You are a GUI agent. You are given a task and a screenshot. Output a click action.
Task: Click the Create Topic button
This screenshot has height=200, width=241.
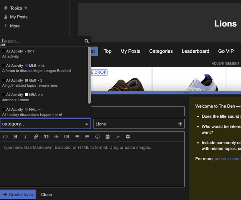pyautogui.click(x=18, y=194)
